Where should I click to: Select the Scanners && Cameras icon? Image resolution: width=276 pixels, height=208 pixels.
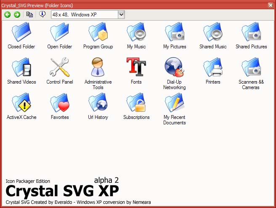[251, 67]
